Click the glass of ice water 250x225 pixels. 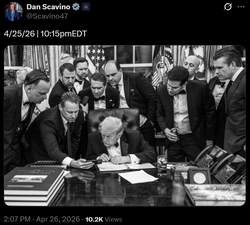click(162, 166)
